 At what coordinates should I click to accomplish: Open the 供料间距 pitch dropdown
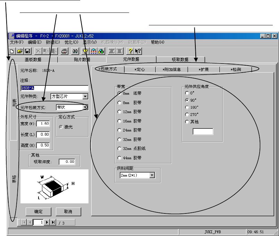152,176
